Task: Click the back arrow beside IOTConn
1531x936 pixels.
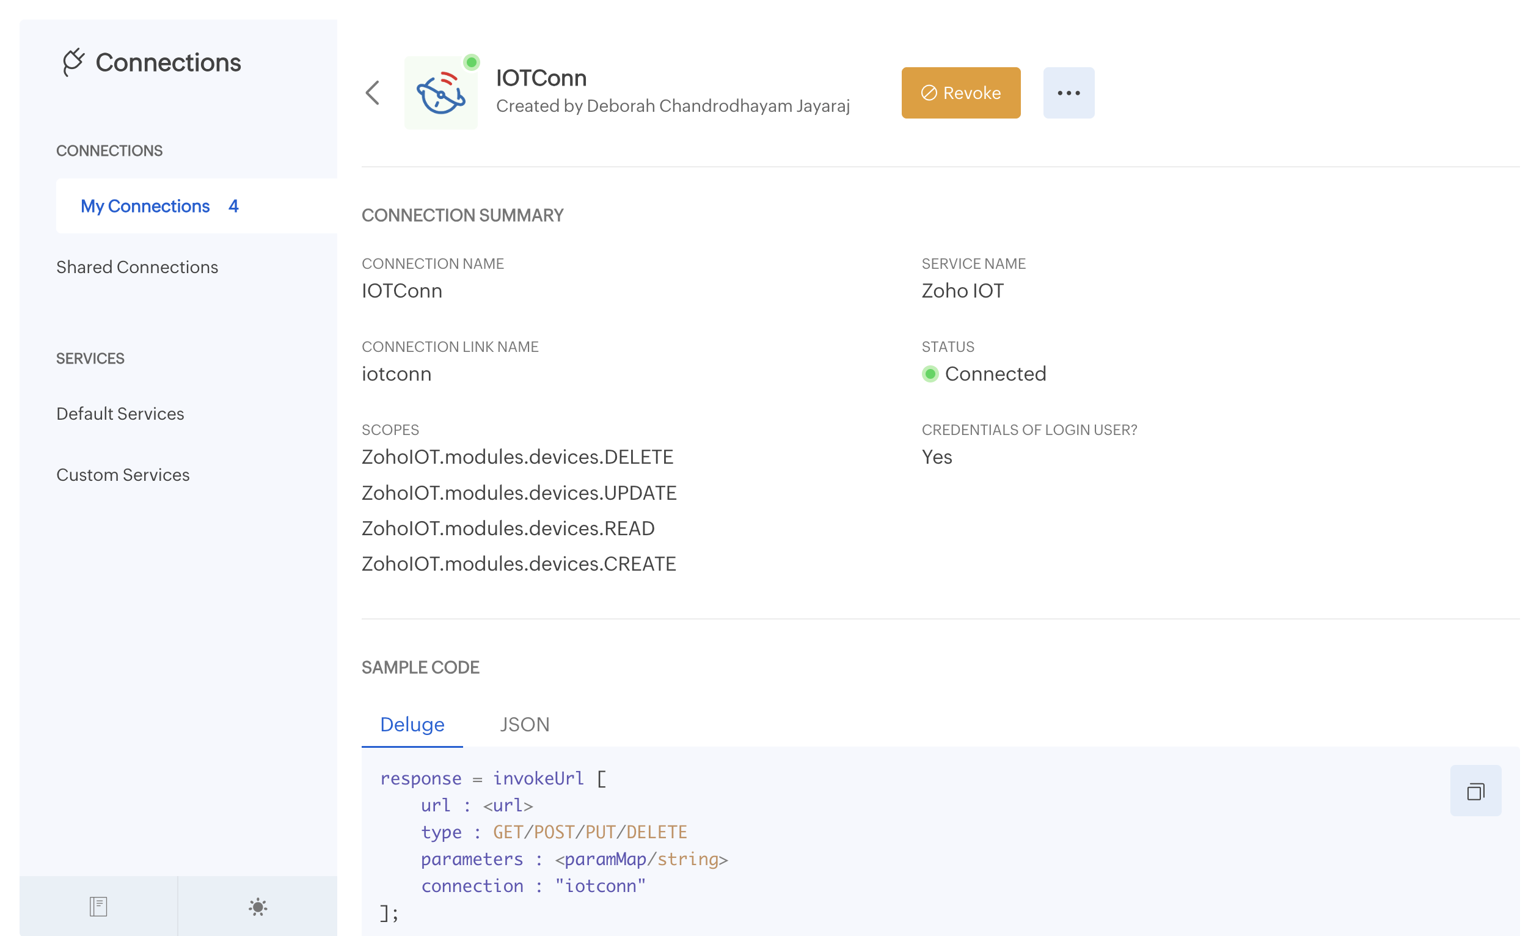Action: tap(373, 93)
